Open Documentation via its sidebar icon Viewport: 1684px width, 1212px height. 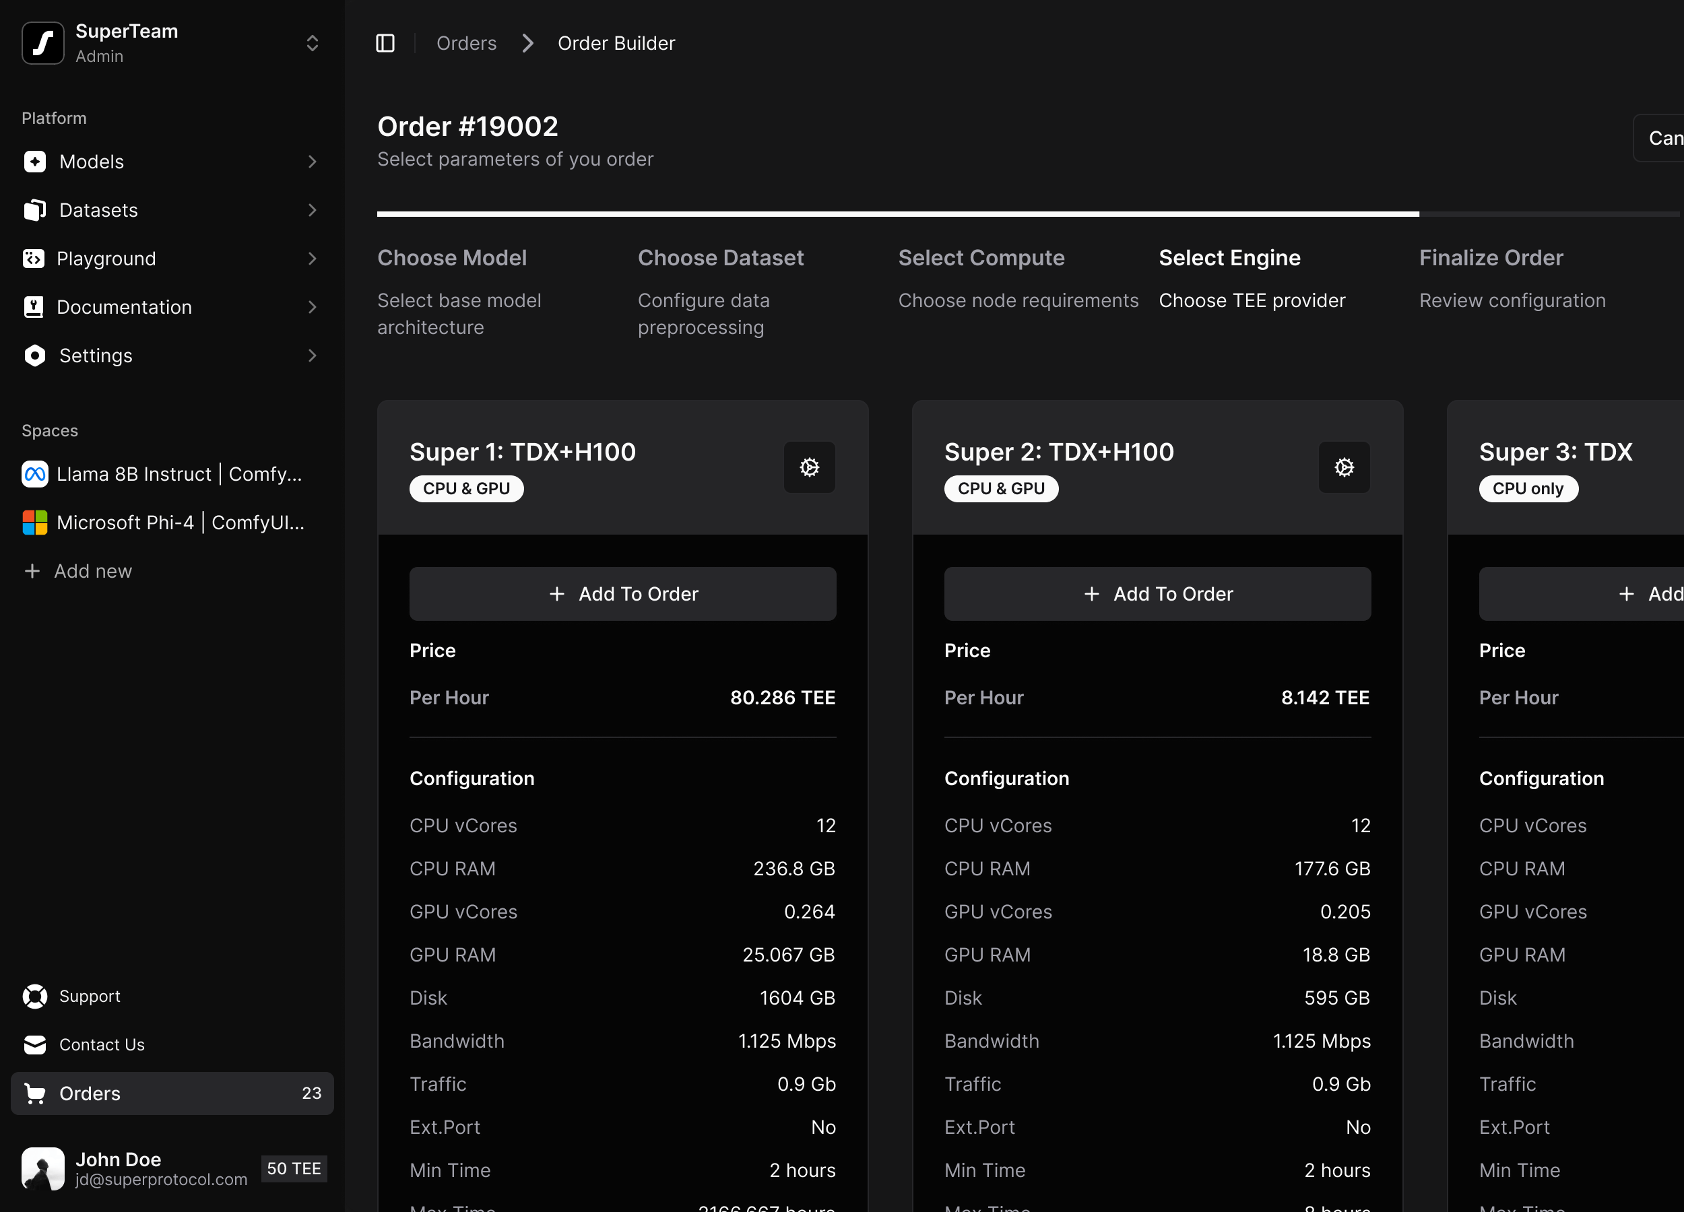(x=34, y=306)
